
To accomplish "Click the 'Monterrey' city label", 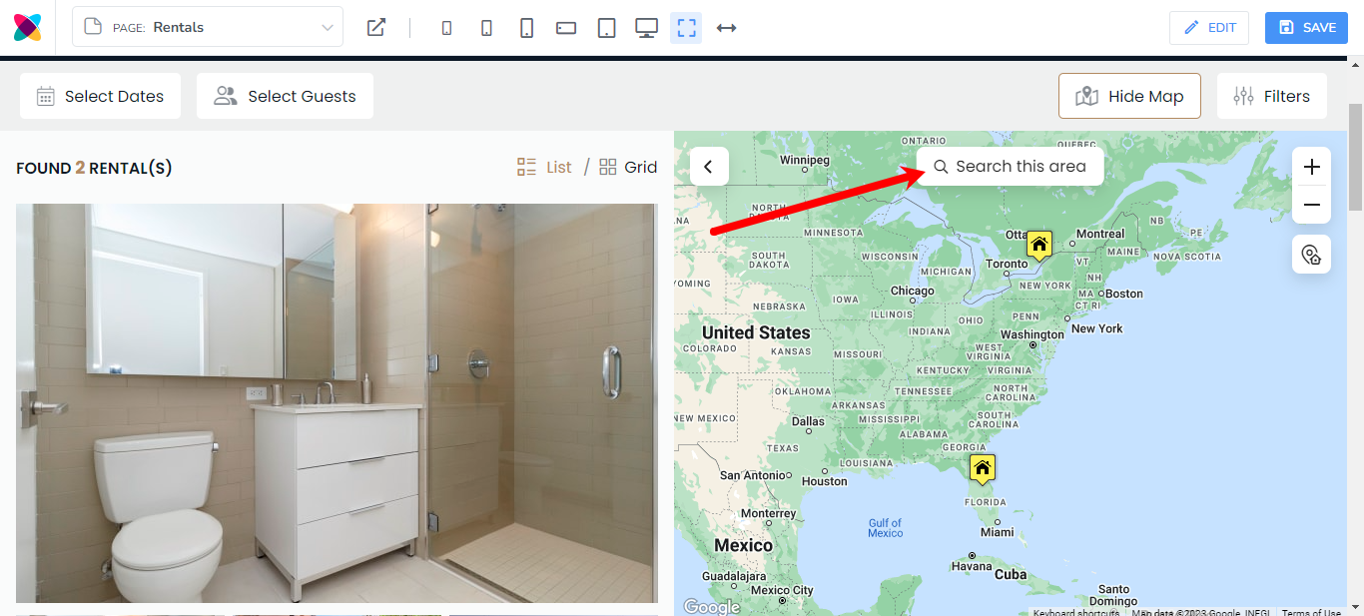I will (768, 513).
